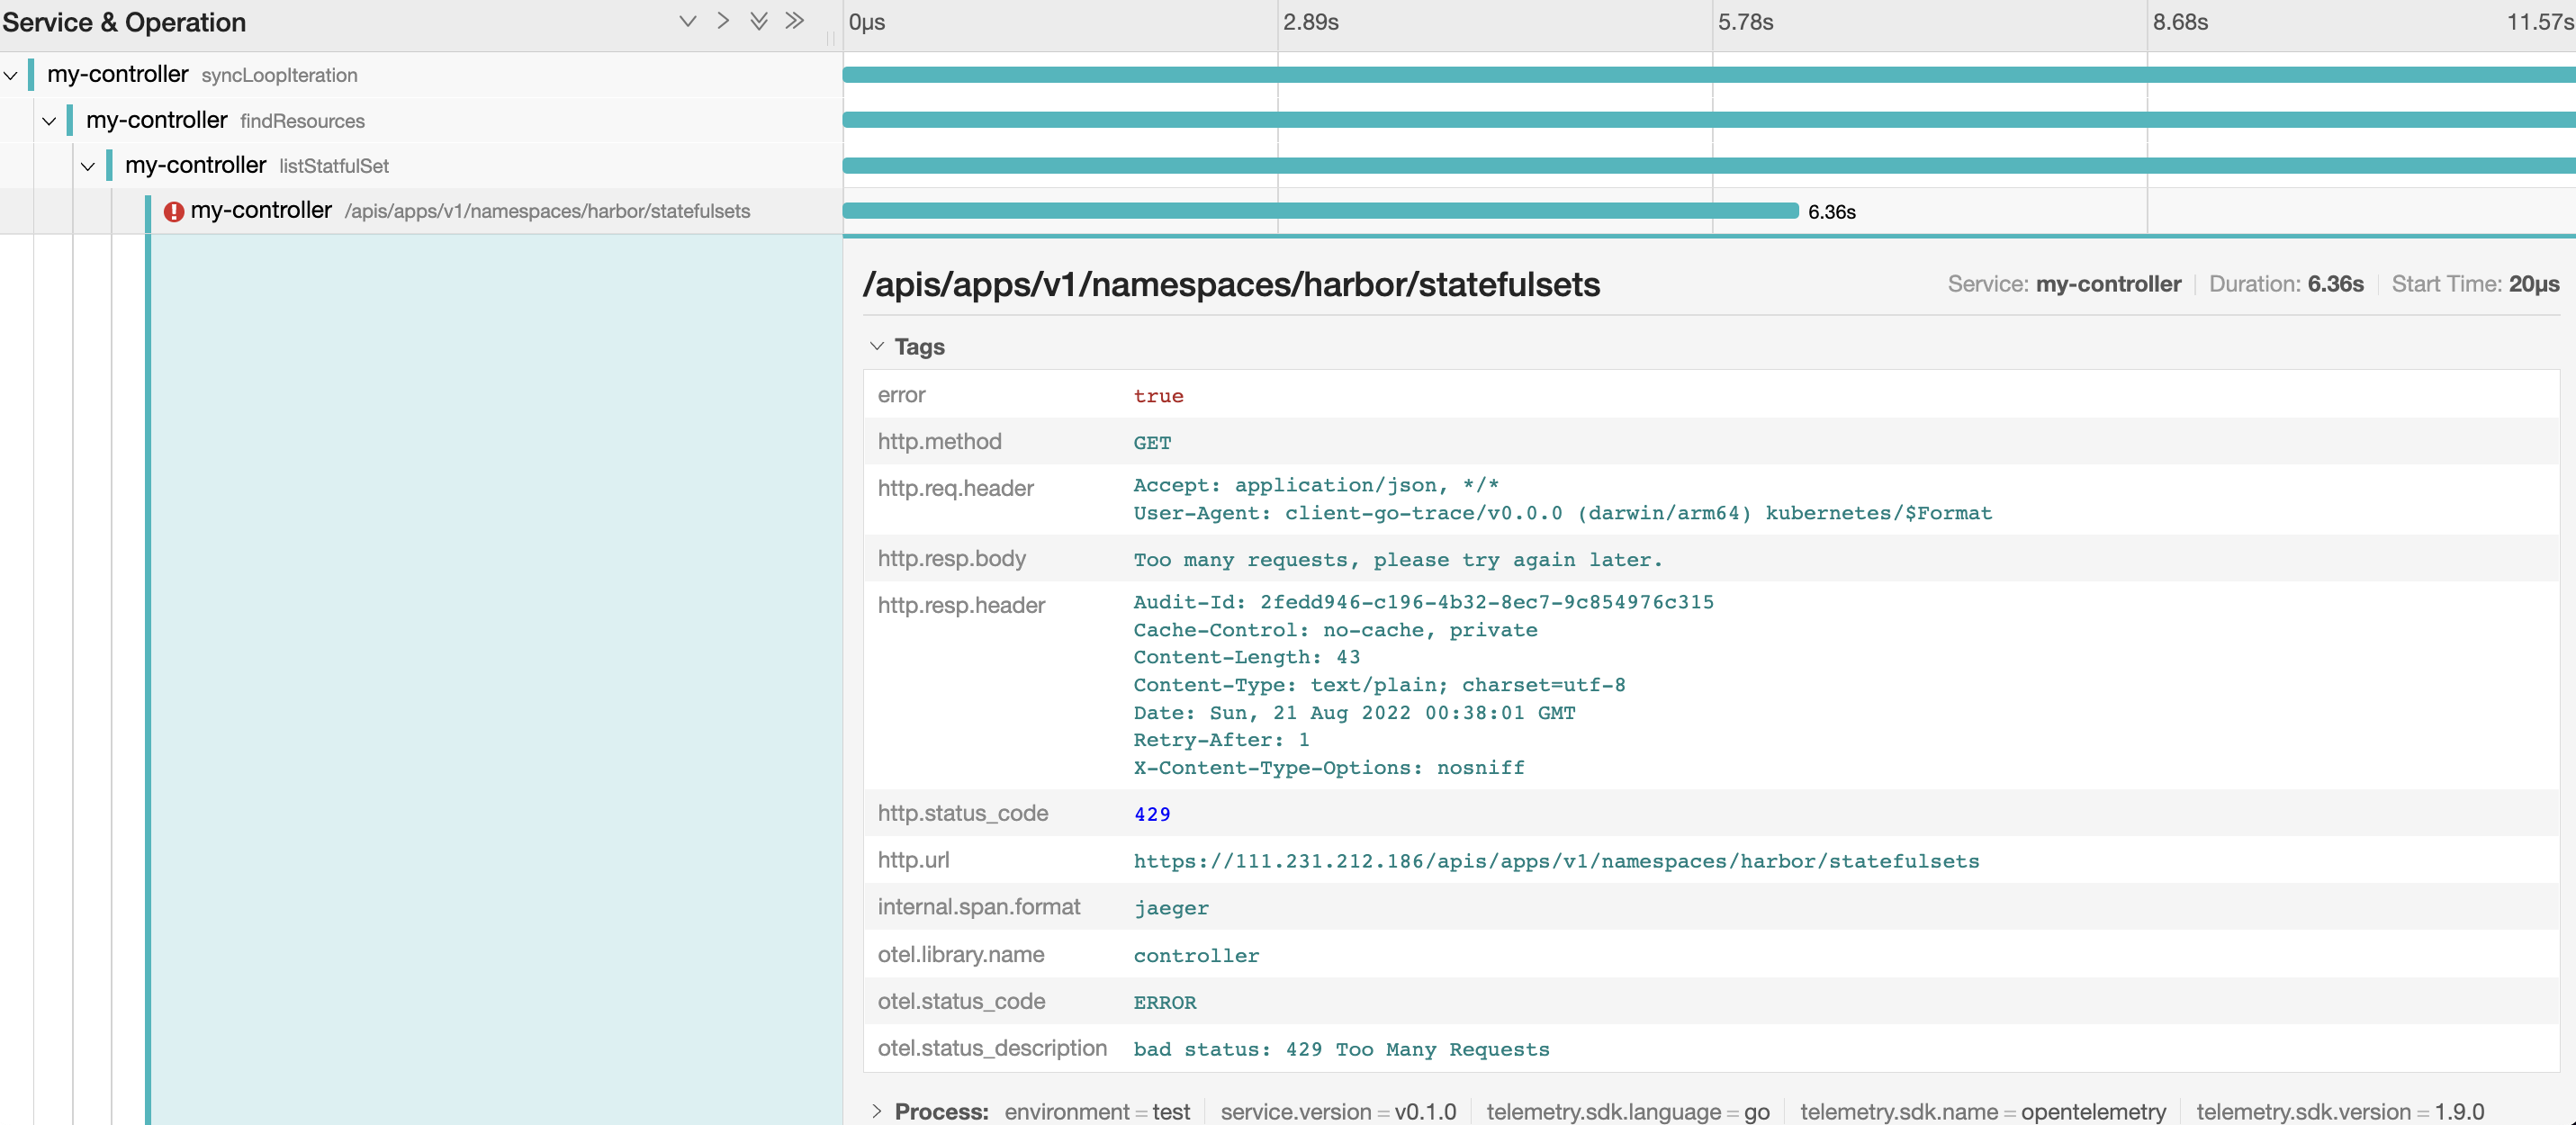Collapse the syncLoopIteration span row
This screenshot has height=1125, width=2576.
11,75
